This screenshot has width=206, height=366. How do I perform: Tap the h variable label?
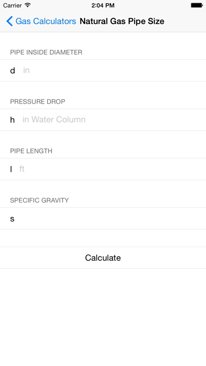(13, 120)
